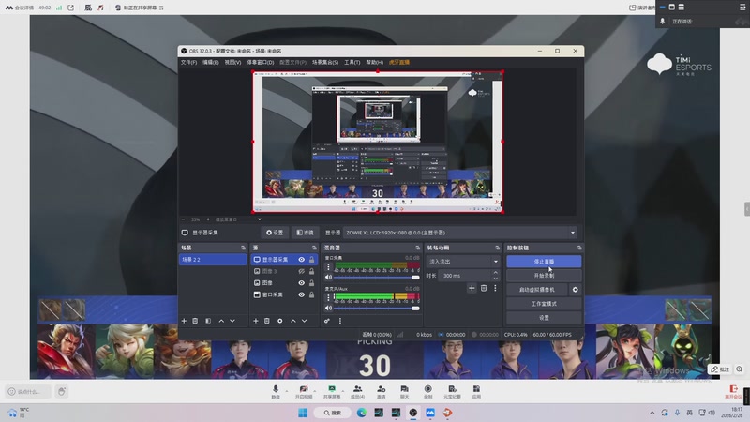This screenshot has height=422, width=750.
Task: Zoom out the preview with minus icon
Action: point(183,219)
